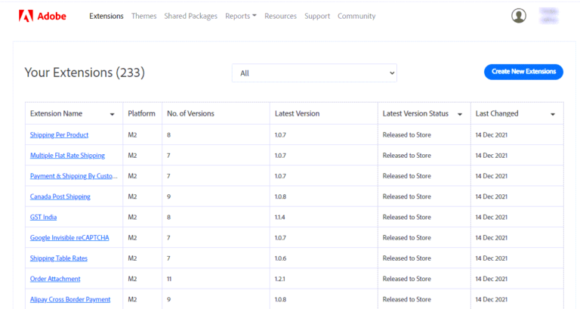Open Multiple Flat Rate Shipping link

coord(67,156)
